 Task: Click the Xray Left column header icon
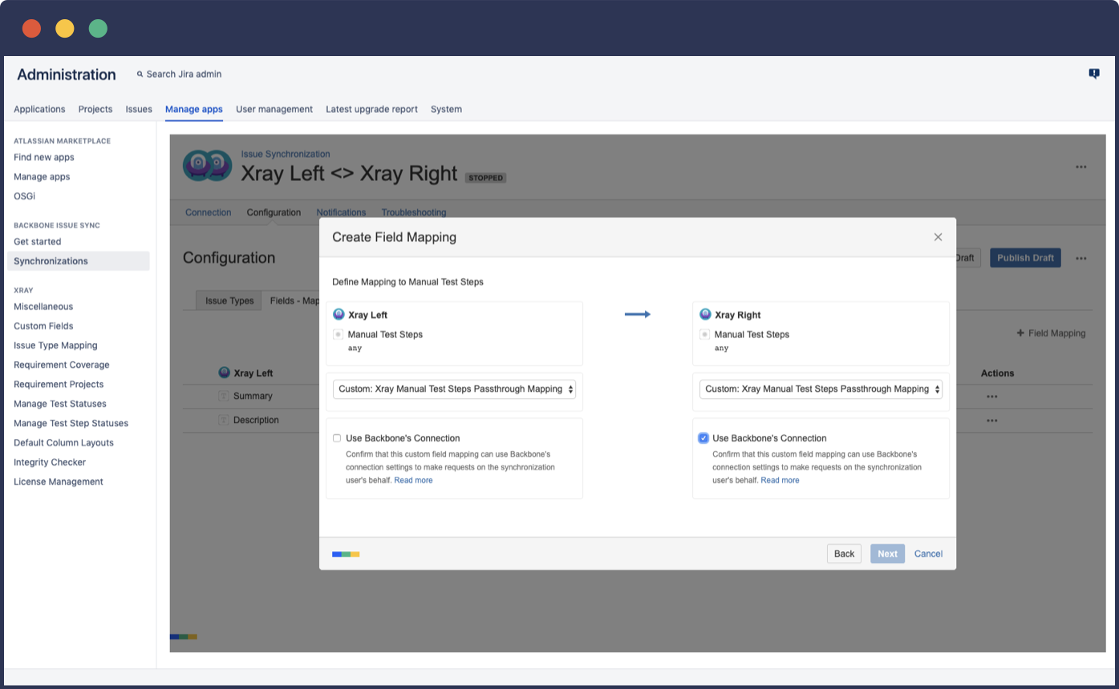click(225, 373)
